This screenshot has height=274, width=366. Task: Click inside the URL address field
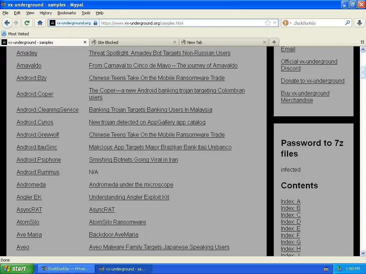coord(182,23)
